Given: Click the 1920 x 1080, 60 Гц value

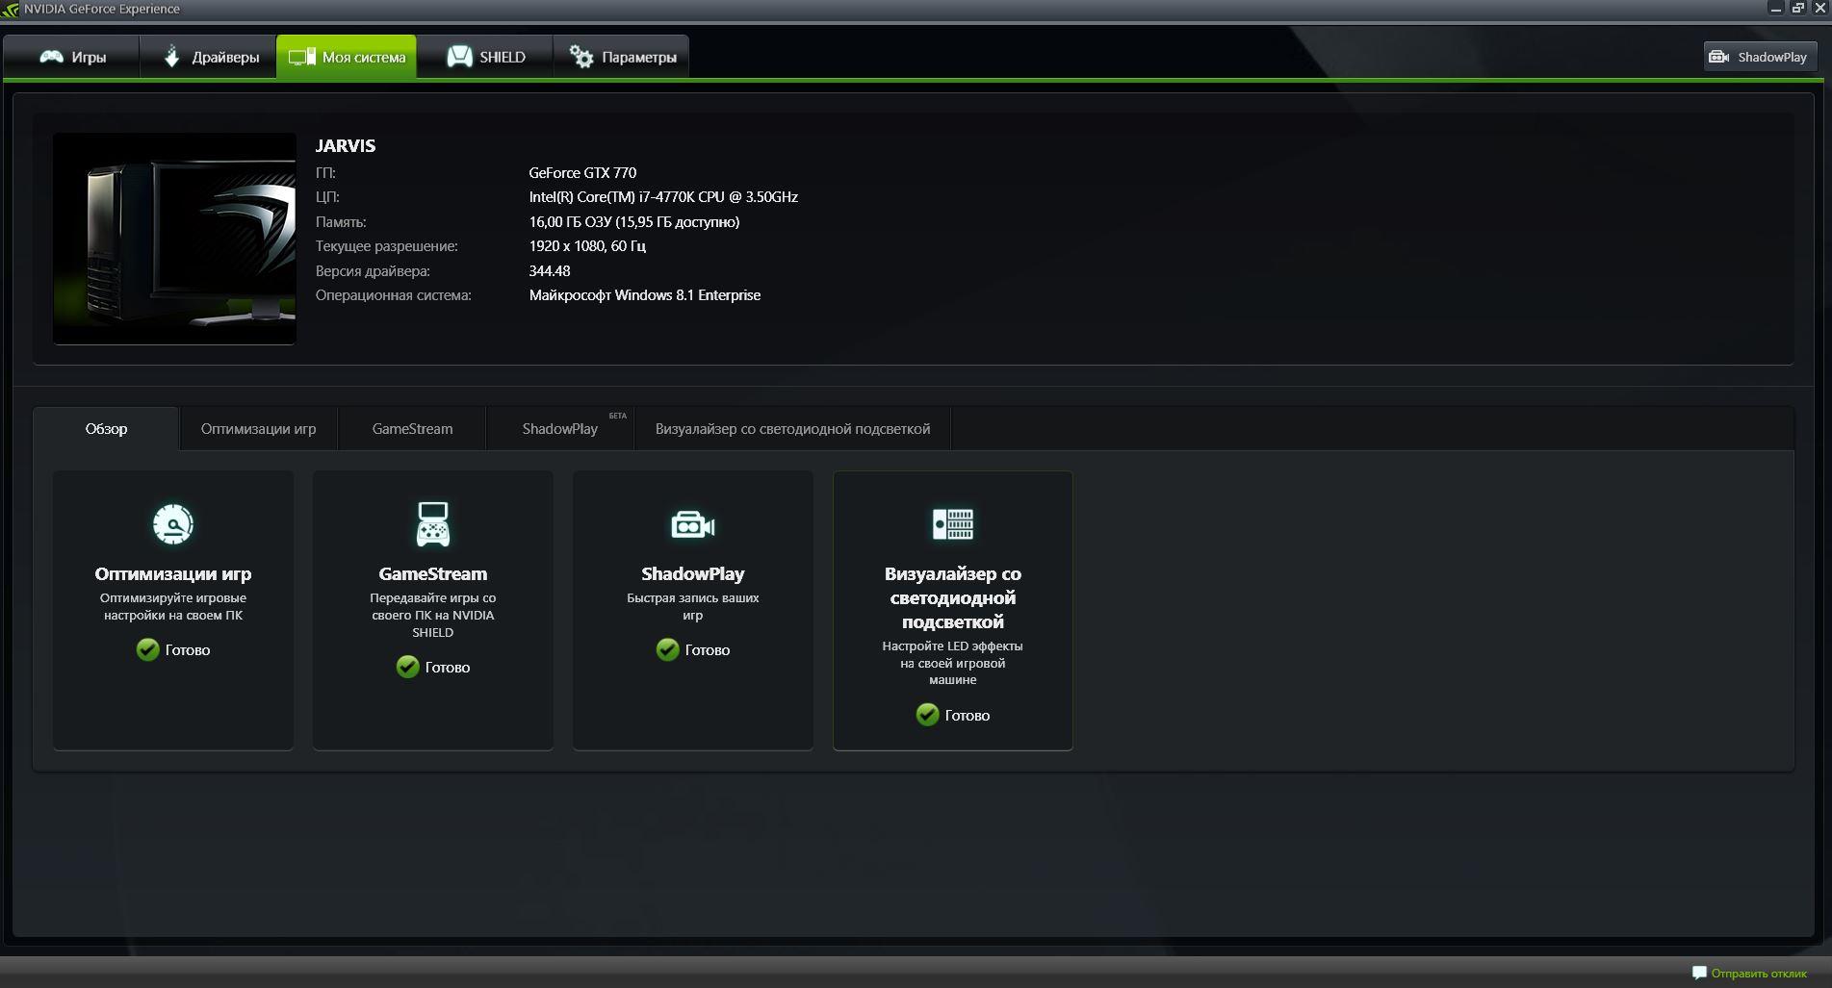Looking at the screenshot, I should [x=587, y=246].
